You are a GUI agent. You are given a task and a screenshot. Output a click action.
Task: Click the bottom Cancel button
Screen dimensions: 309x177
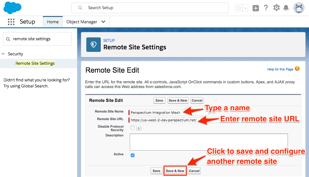coord(194,171)
